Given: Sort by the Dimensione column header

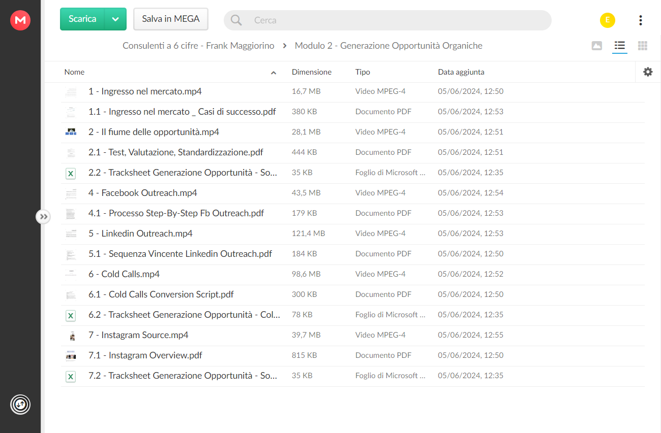Looking at the screenshot, I should [312, 72].
